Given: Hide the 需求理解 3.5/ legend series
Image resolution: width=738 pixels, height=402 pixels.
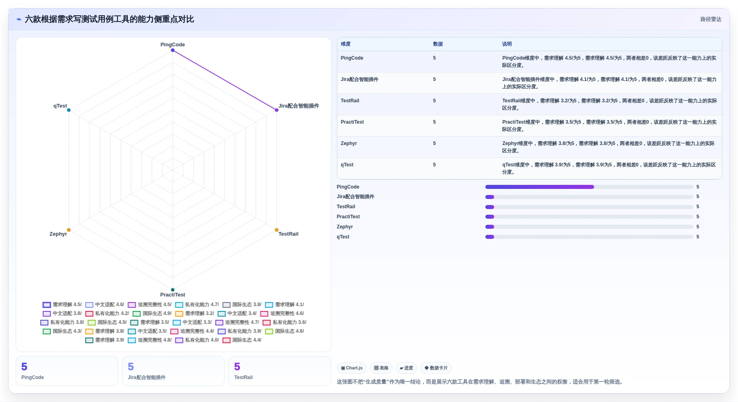Looking at the screenshot, I should point(150,323).
